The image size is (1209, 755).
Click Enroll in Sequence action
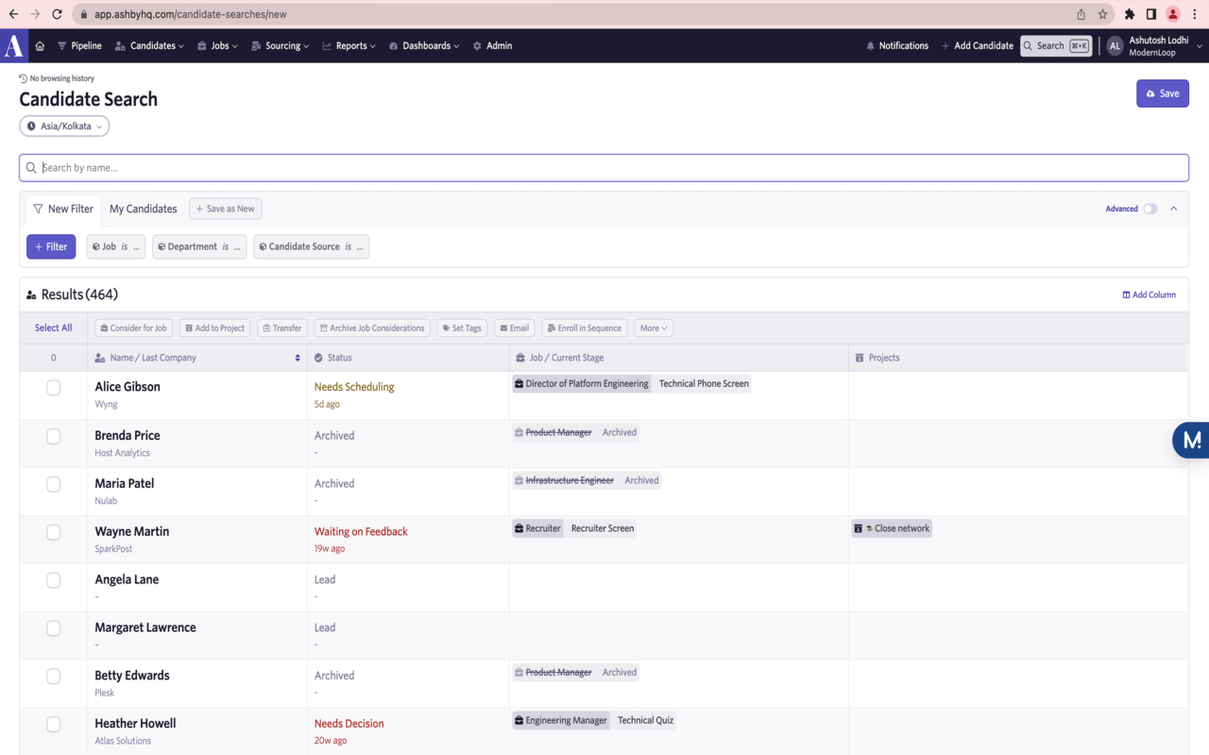click(x=584, y=327)
